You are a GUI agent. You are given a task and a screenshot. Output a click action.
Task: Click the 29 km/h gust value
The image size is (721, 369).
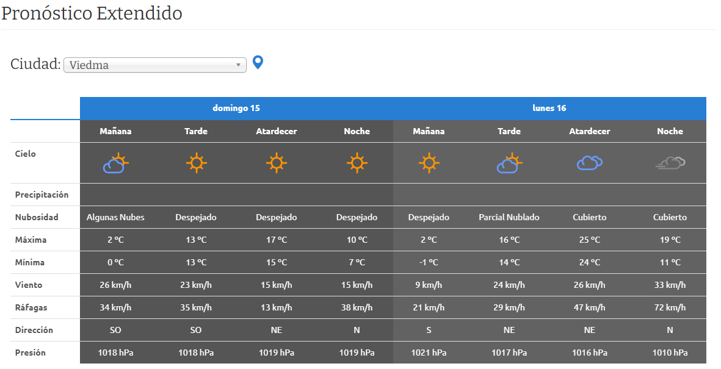pos(509,307)
